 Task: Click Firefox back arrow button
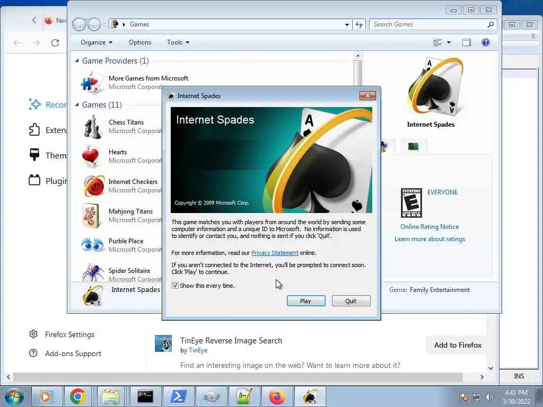click(x=17, y=43)
